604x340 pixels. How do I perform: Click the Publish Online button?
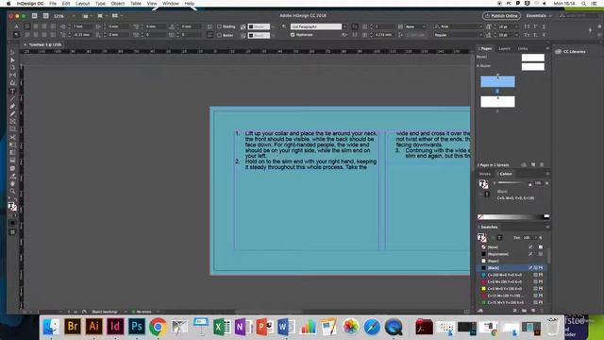(501, 16)
